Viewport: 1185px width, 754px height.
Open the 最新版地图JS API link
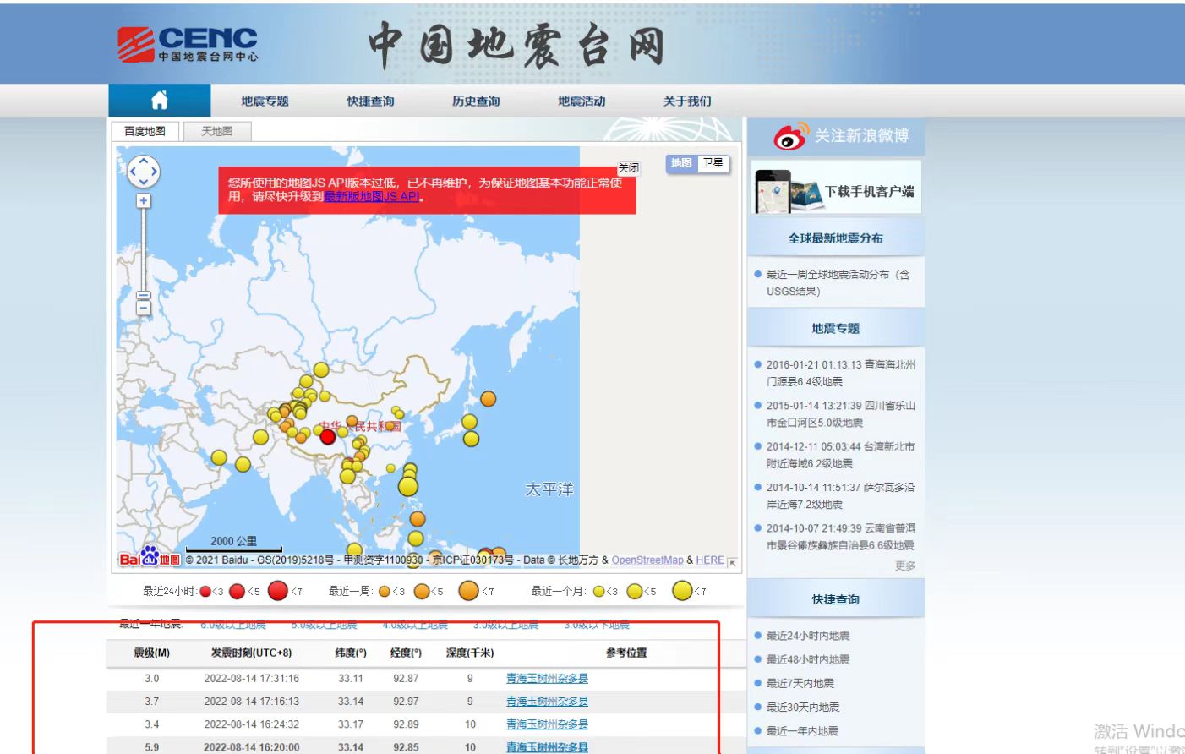point(371,196)
